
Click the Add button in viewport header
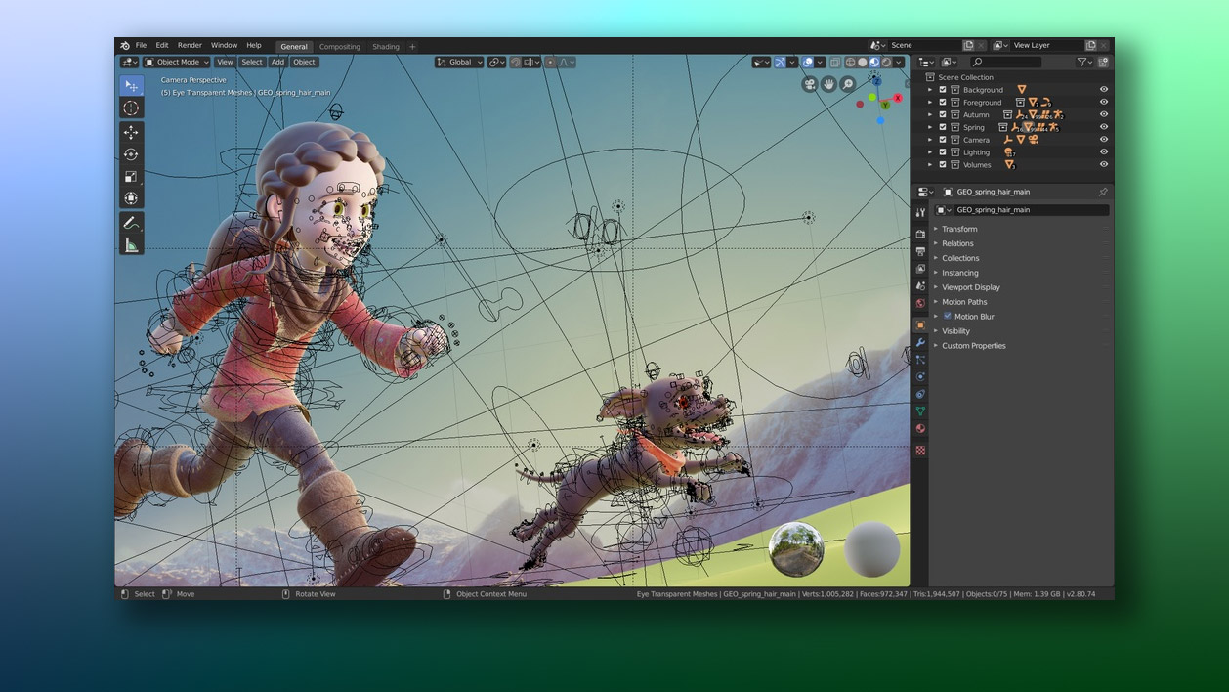pyautogui.click(x=277, y=62)
